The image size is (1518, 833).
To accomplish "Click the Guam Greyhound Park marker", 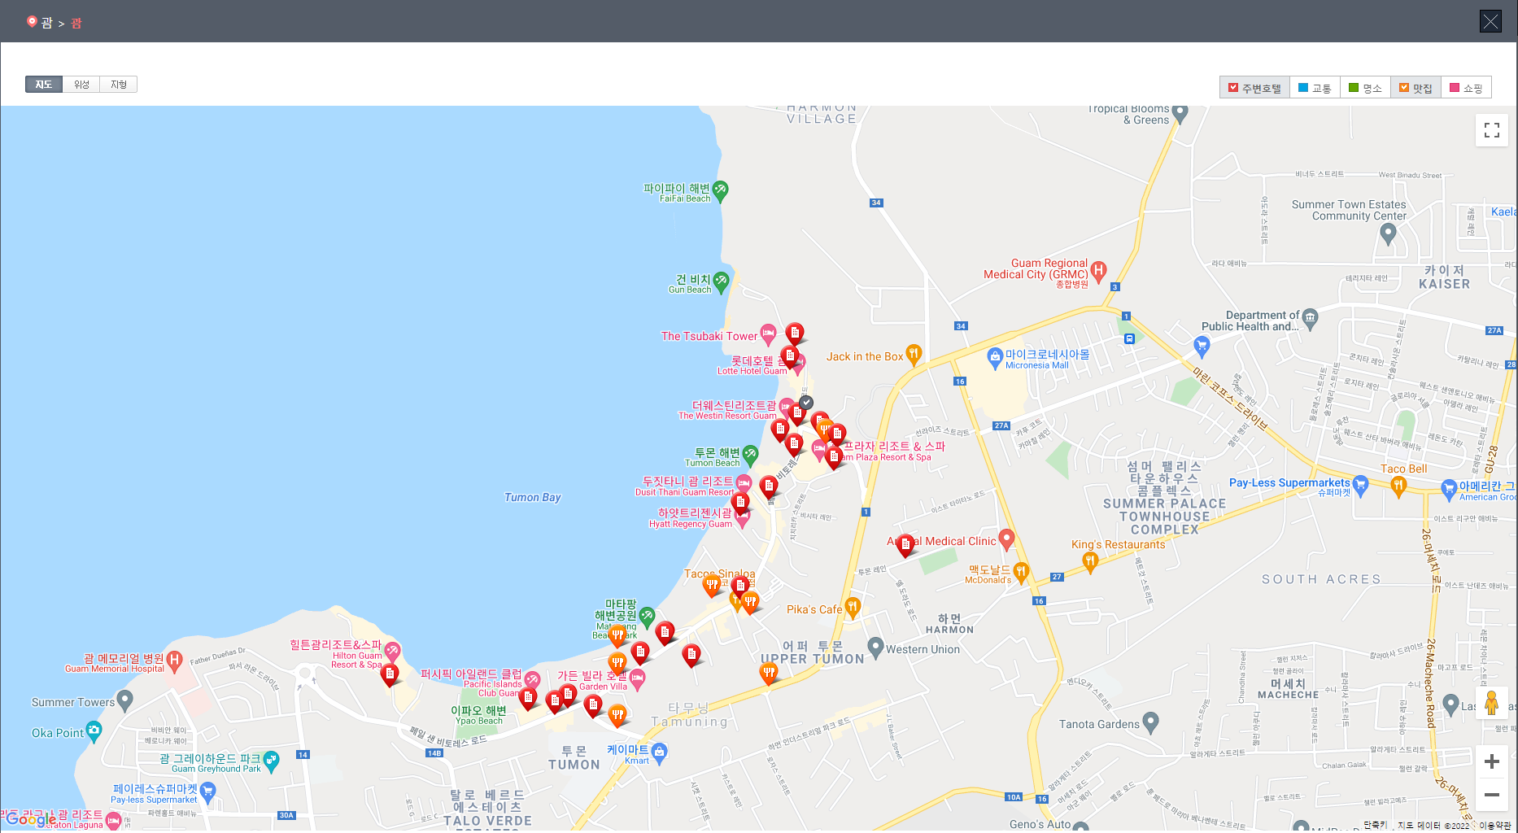I will tap(271, 761).
